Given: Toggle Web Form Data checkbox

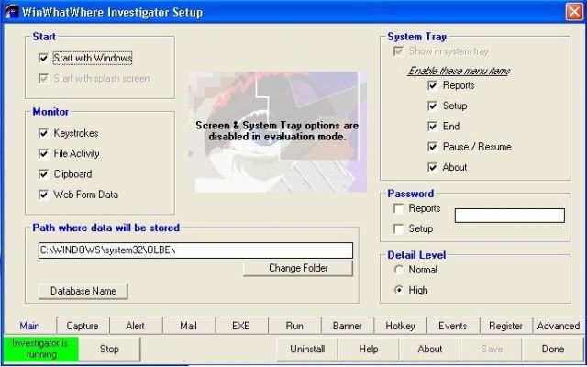Looking at the screenshot, I should point(43,195).
